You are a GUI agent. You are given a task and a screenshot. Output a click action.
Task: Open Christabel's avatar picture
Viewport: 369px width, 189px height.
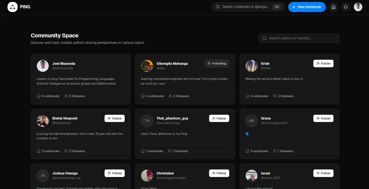click(x=147, y=176)
